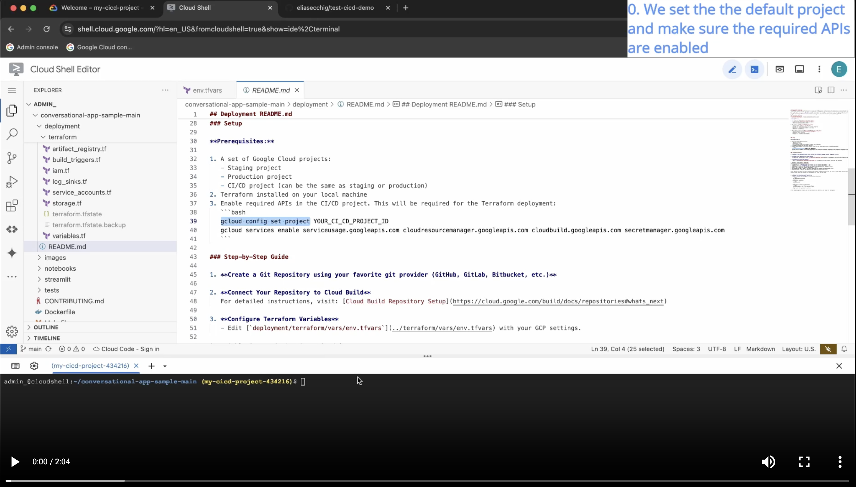Synchronize changes icon next to main branch
The image size is (856, 487).
point(48,349)
